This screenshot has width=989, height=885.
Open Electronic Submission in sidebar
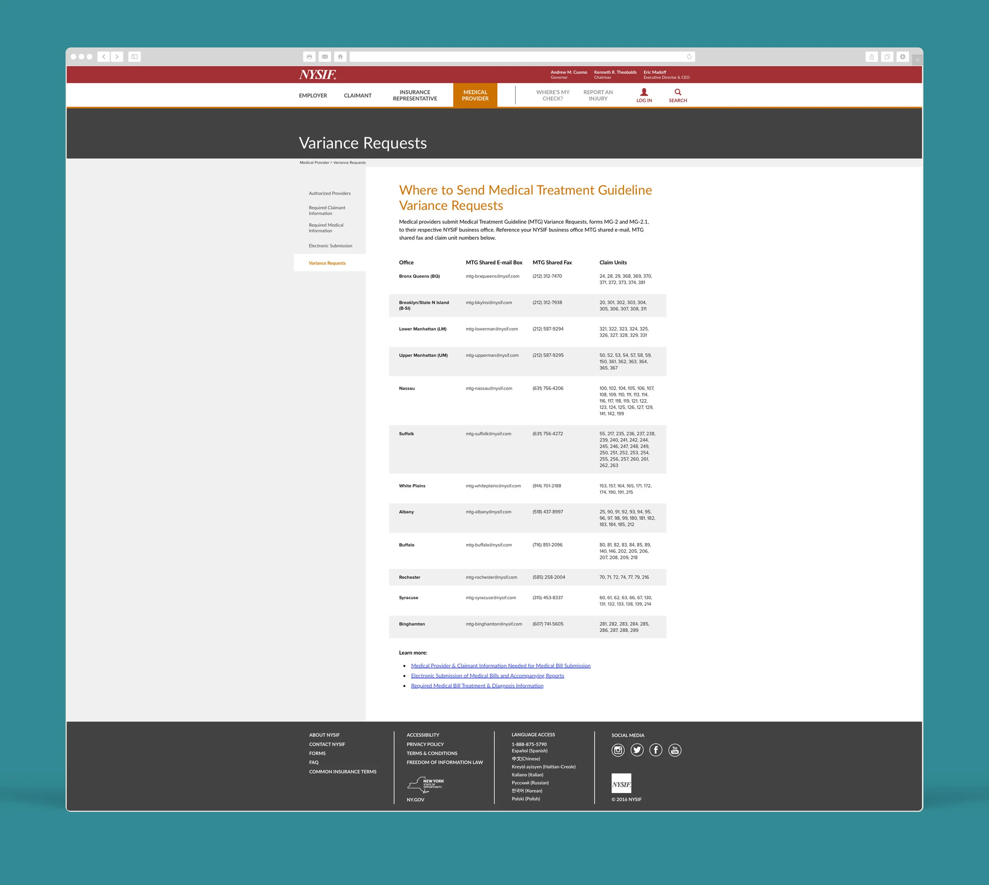click(x=330, y=246)
